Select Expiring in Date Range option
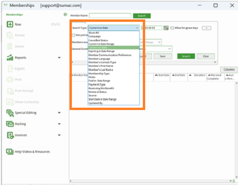The height and width of the screenshot is (185, 238). click(114, 51)
